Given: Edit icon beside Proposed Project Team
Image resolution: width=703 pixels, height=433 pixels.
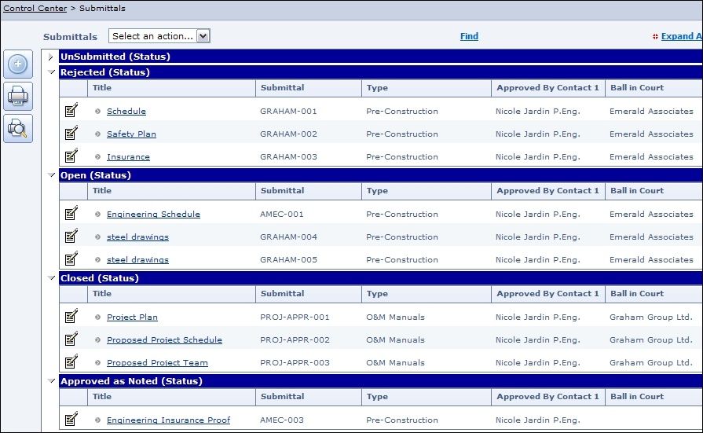Looking at the screenshot, I should [71, 362].
